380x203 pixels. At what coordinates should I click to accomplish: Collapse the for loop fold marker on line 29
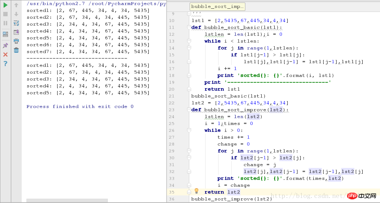point(189,151)
